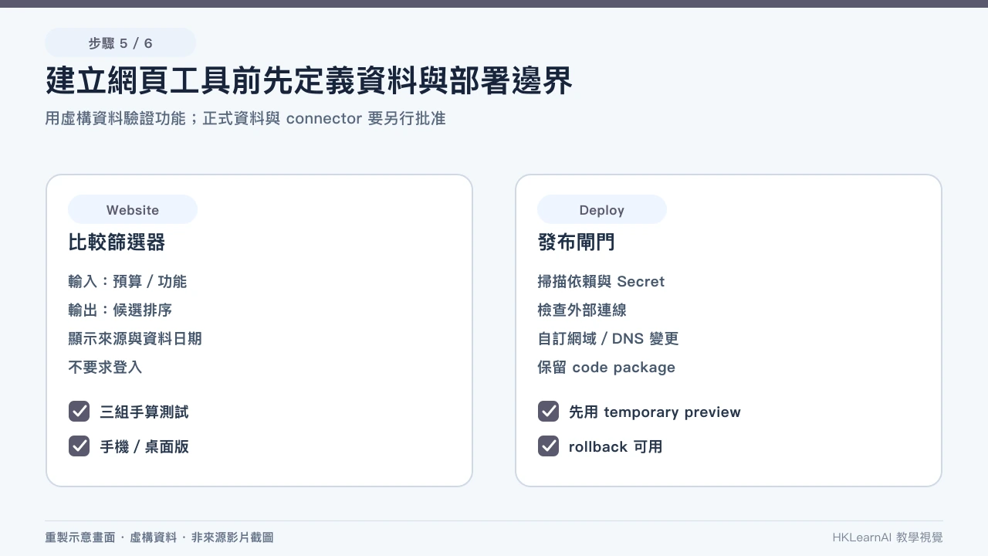
Task: Toggle the 手機 / 桌面版 checkbox
Action: point(80,446)
